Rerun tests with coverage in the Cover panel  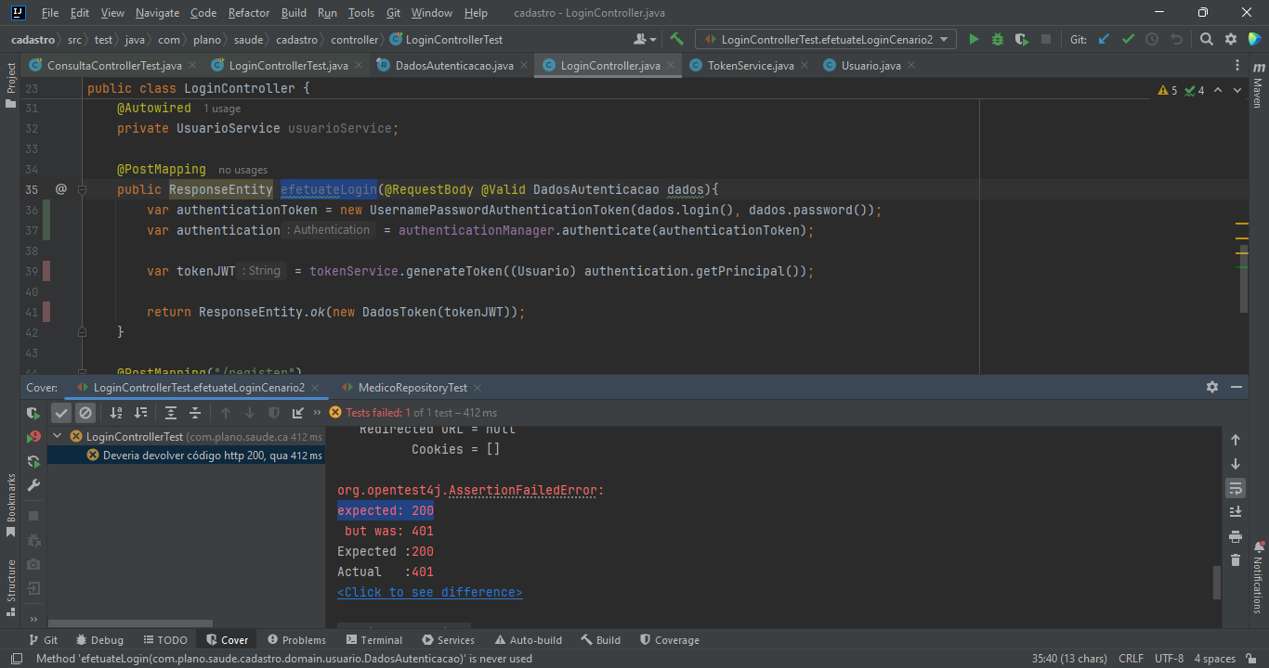pyautogui.click(x=33, y=413)
